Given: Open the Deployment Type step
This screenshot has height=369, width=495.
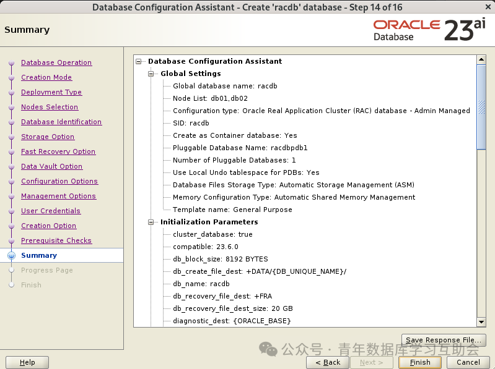Looking at the screenshot, I should point(51,92).
